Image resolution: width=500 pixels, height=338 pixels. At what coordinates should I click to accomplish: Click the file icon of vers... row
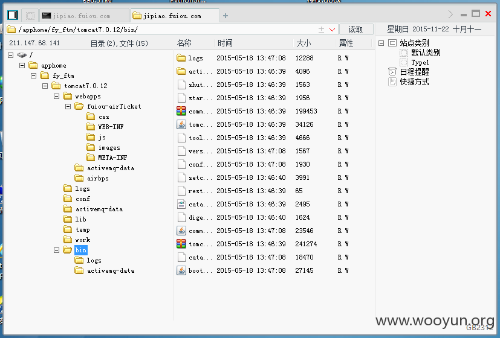pos(181,151)
